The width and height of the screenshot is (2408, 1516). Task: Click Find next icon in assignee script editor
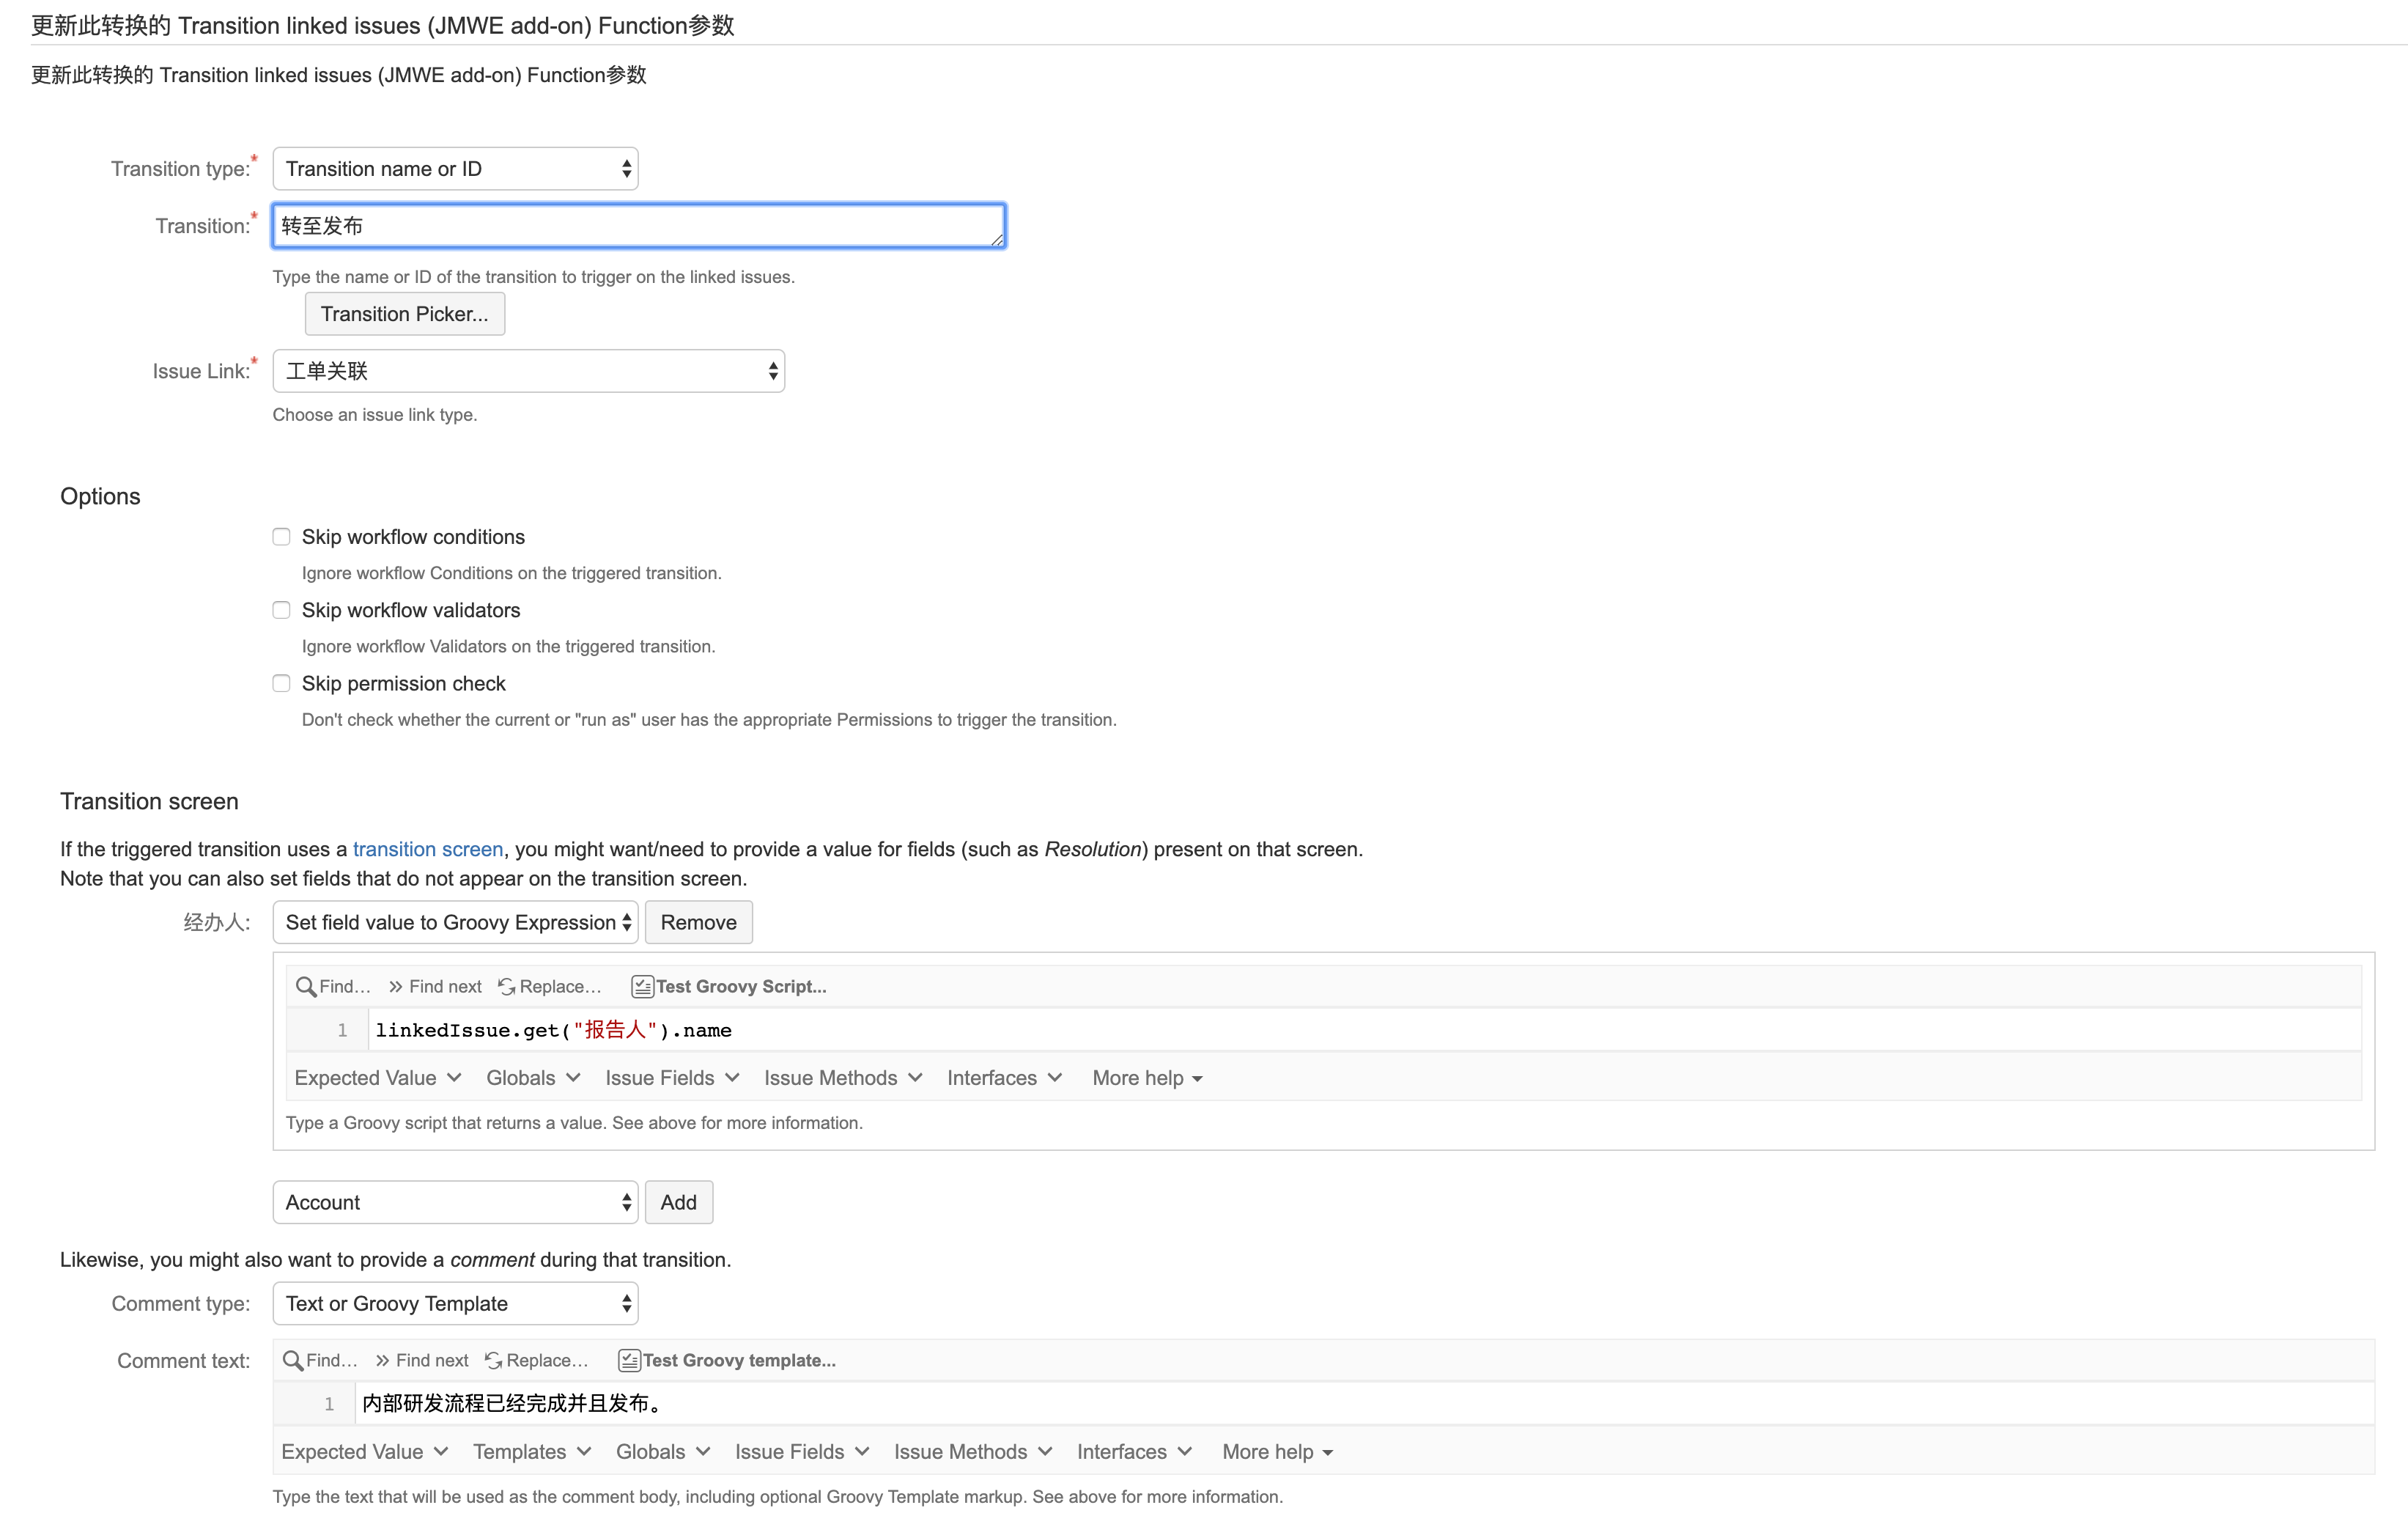pyautogui.click(x=396, y=987)
